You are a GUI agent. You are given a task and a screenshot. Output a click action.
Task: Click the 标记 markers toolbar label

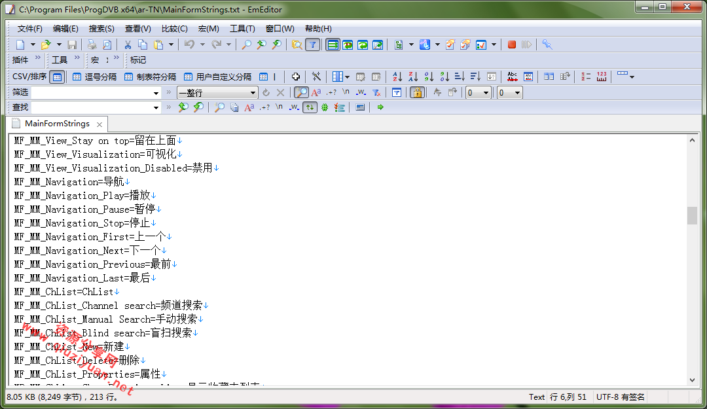(138, 60)
